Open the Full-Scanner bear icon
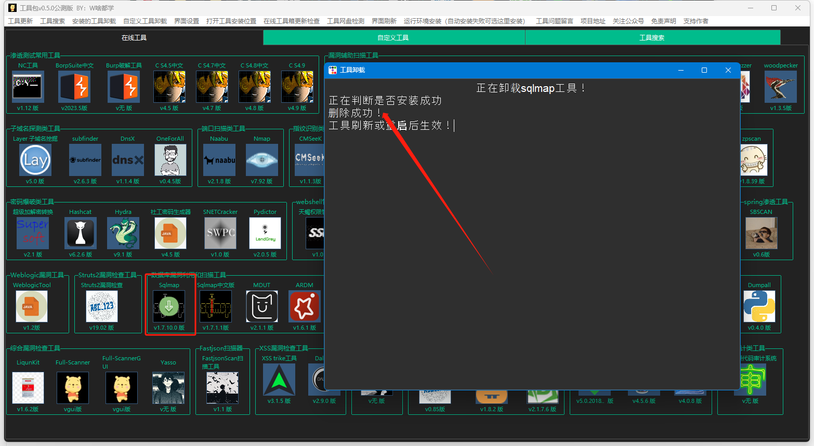Image resolution: width=814 pixels, height=446 pixels. tap(73, 388)
